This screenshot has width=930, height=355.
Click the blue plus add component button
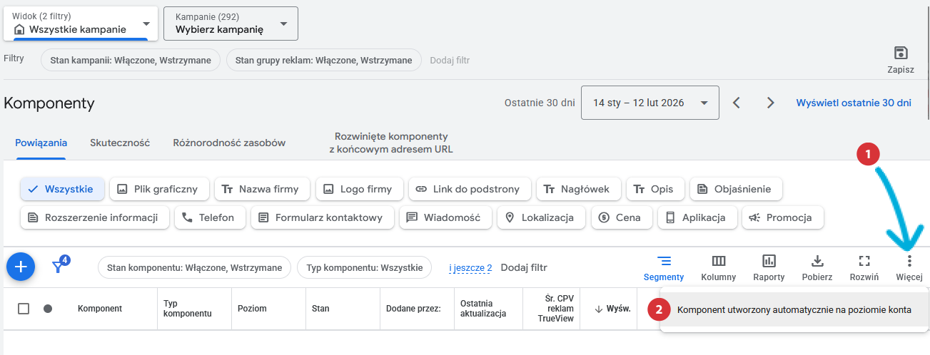21,267
